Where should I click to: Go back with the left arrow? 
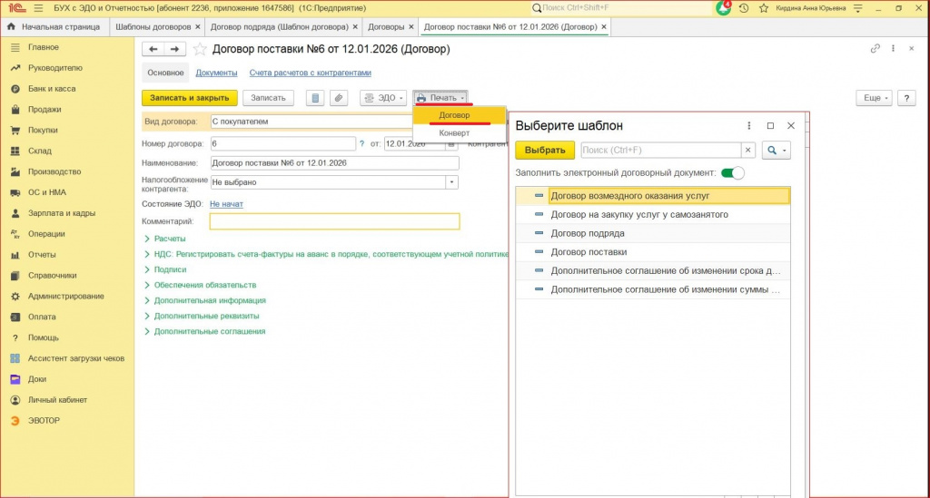(x=153, y=49)
